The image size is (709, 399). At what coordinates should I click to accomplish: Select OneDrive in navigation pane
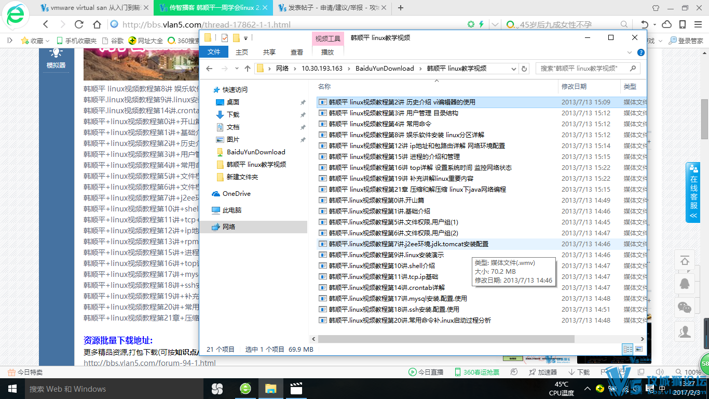(237, 193)
